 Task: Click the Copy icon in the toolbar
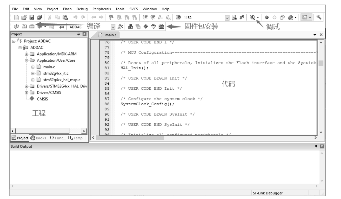pyautogui.click(x=58, y=17)
